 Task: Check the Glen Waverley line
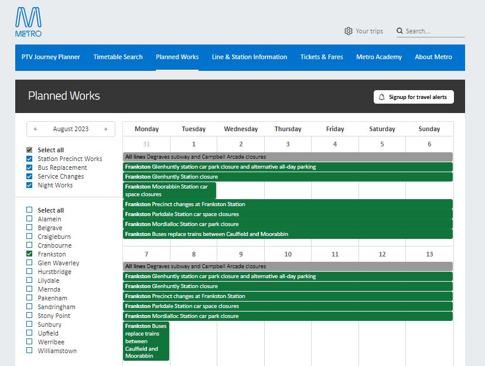click(x=29, y=263)
